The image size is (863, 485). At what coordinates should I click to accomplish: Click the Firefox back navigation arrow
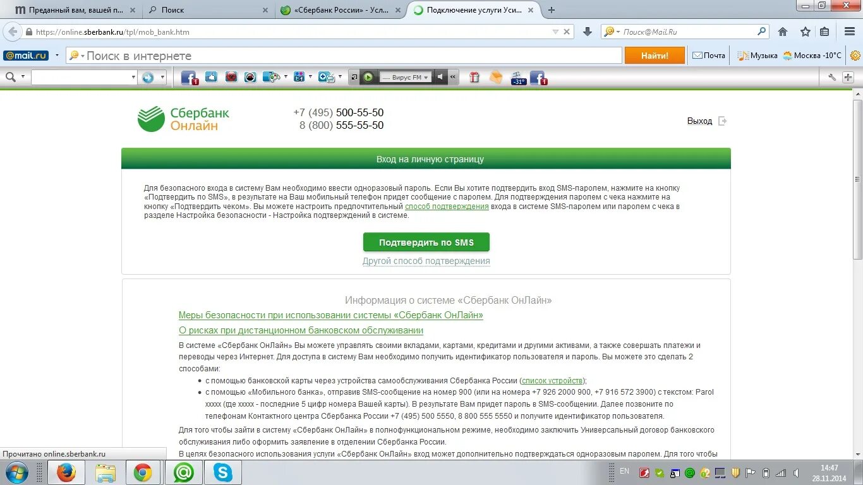pos(13,32)
